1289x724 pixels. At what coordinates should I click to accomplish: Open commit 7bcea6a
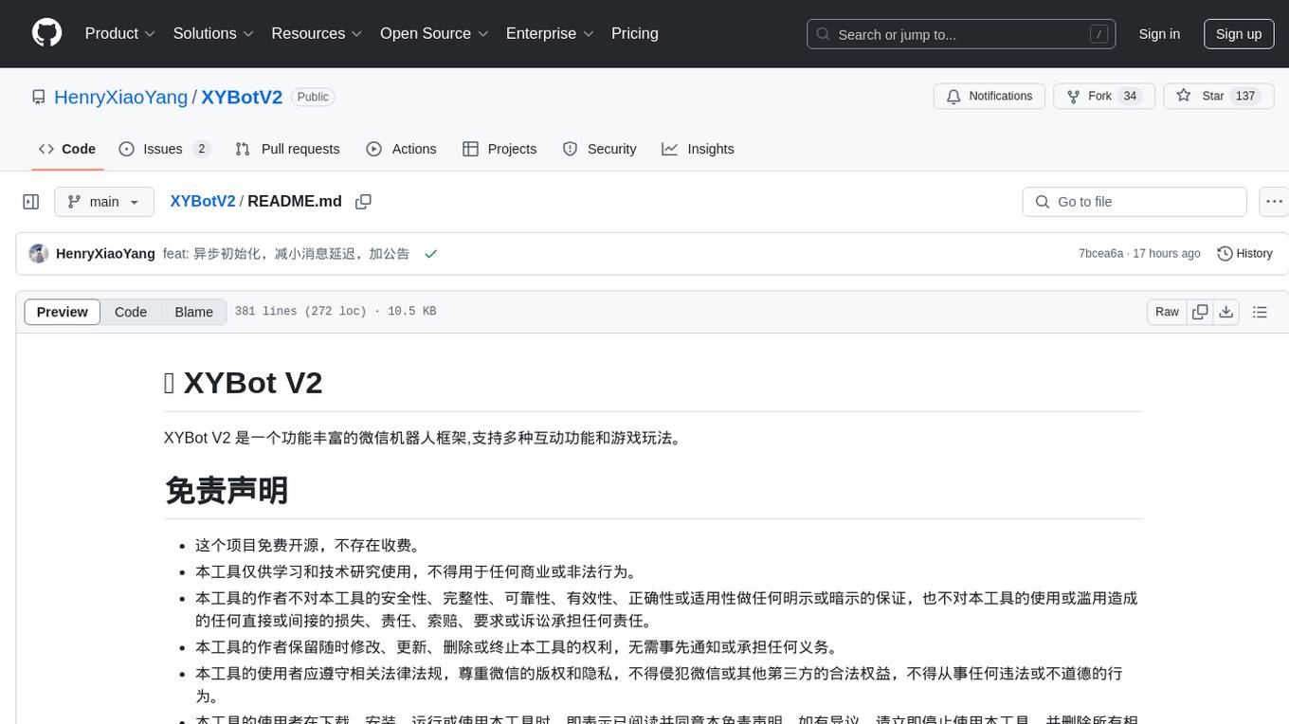(1100, 254)
